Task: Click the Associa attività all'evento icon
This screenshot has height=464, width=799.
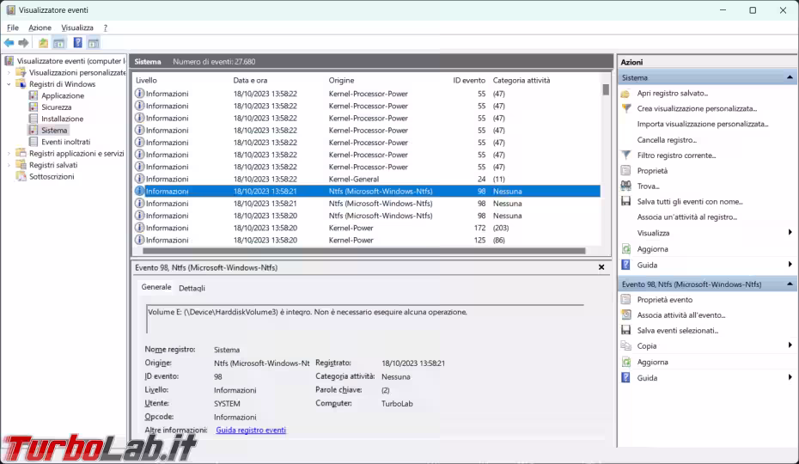Action: (625, 315)
